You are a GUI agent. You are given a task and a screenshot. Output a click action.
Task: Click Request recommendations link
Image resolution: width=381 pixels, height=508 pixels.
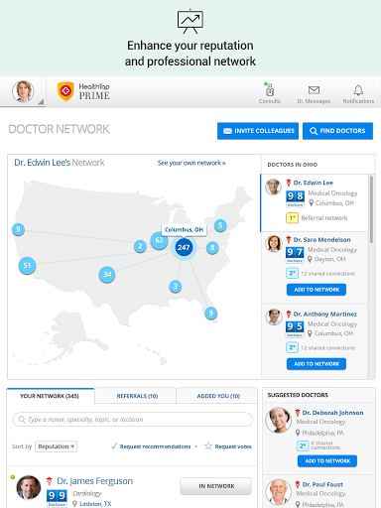click(x=151, y=446)
